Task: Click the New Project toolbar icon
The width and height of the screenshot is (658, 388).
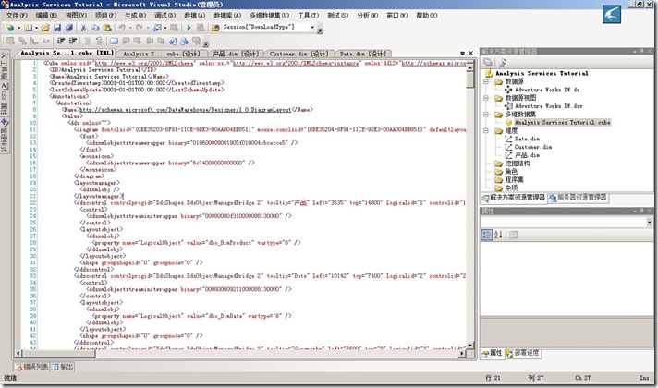Action: coord(10,28)
